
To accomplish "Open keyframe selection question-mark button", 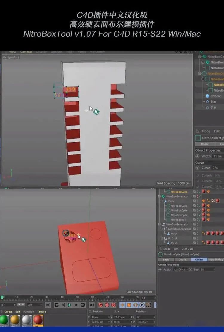I will 113,305.
